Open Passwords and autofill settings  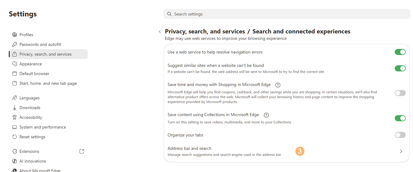48,44
